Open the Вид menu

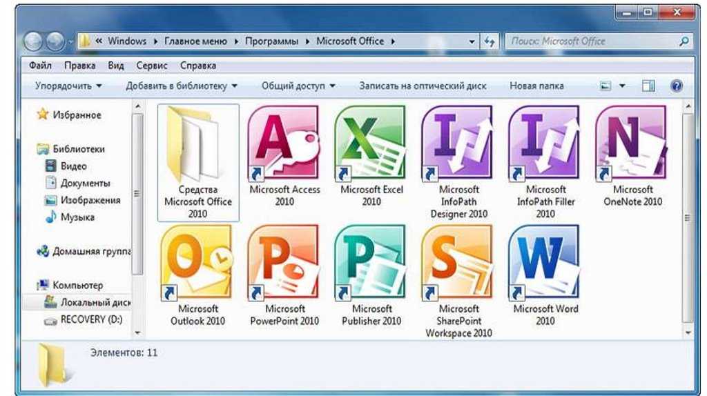tap(116, 66)
